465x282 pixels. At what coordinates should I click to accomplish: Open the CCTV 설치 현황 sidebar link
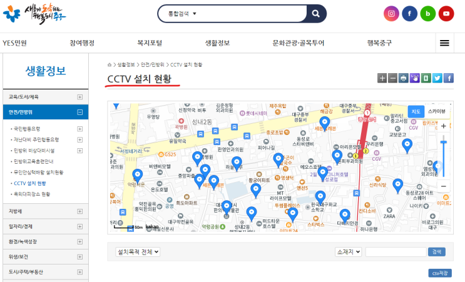tap(30, 183)
